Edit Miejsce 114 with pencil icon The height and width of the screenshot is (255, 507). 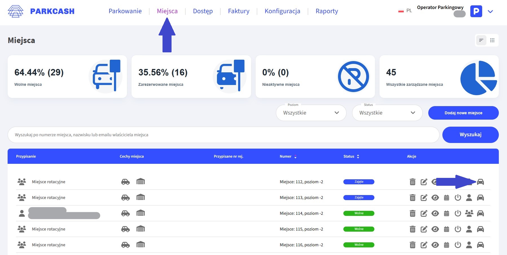424,213
